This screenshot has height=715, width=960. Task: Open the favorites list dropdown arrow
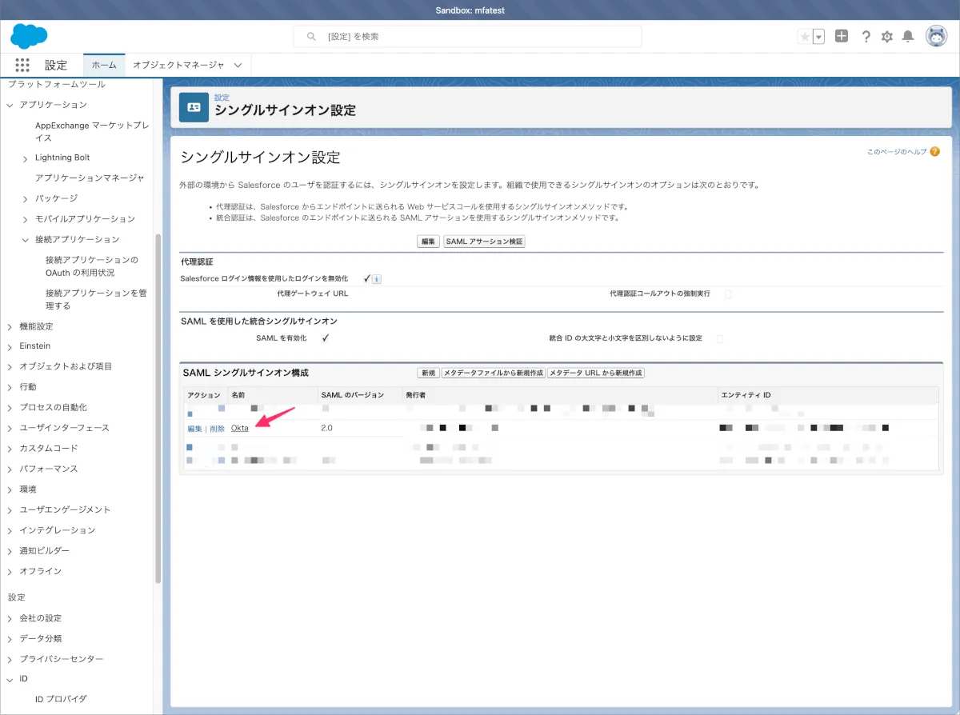[819, 37]
